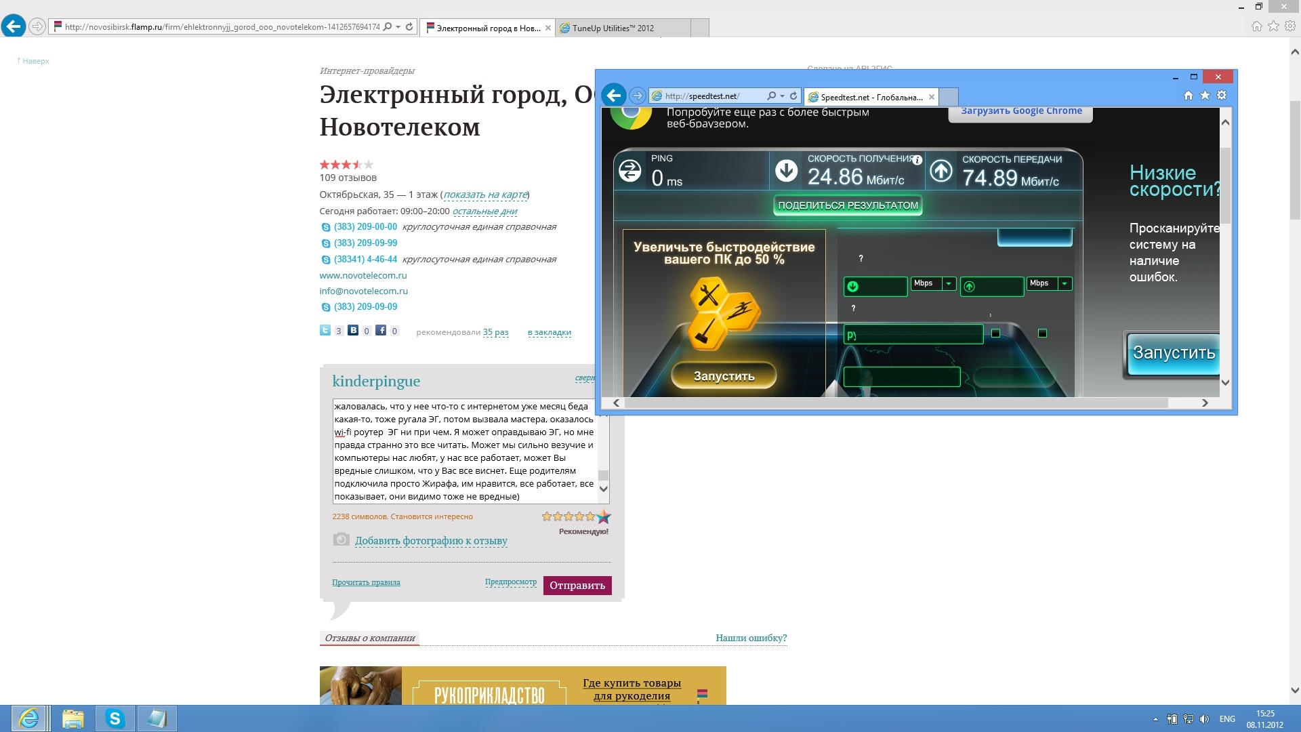The height and width of the screenshot is (732, 1301).
Task: Click blue Запустить button on right
Action: pos(1174,353)
